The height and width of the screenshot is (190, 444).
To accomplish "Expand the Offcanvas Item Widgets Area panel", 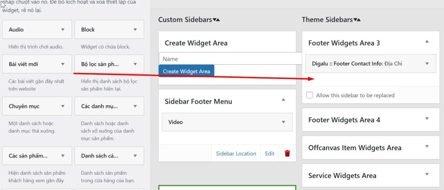I will [427, 147].
